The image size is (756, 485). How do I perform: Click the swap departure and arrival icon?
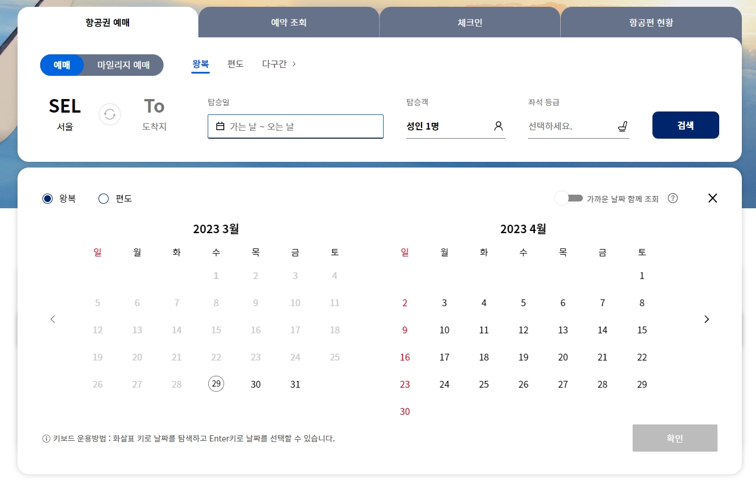click(109, 114)
